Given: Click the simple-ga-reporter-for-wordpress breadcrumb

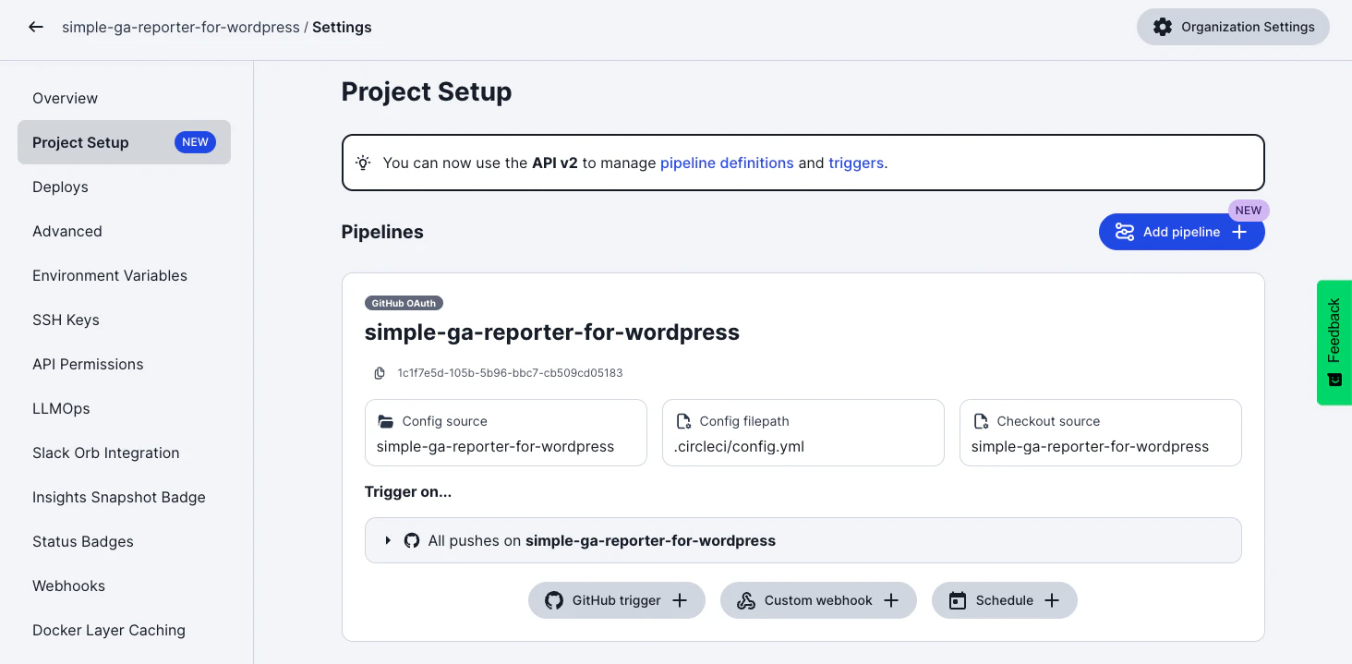Looking at the screenshot, I should (x=181, y=27).
